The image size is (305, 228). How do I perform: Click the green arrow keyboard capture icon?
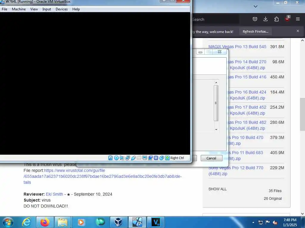167,158
